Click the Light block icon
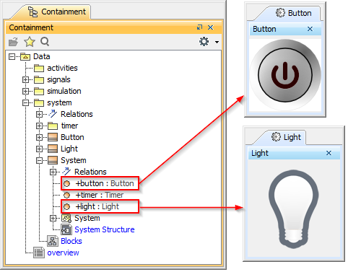 [53, 149]
